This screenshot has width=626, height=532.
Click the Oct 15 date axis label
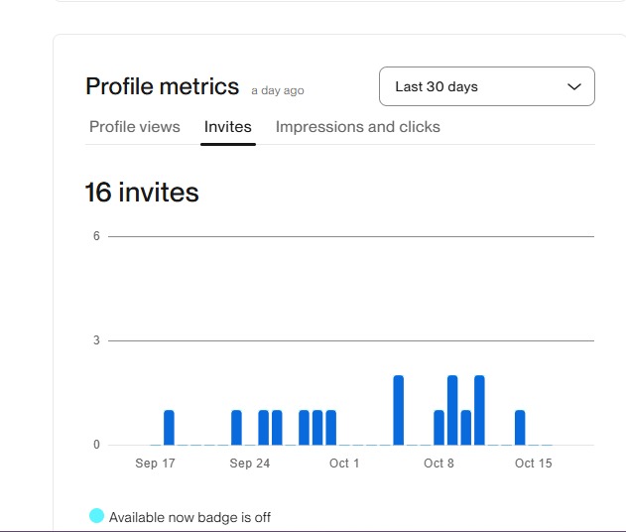(x=533, y=464)
